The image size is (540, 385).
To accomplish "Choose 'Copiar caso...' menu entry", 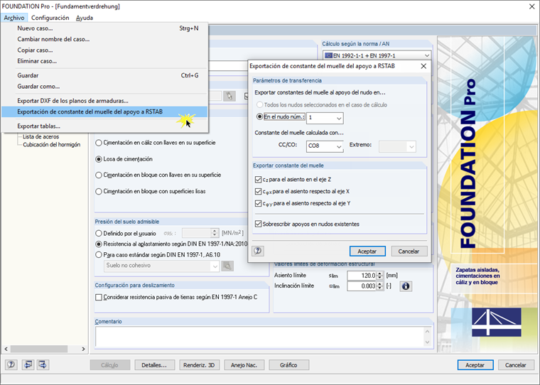I will pos(104,50).
